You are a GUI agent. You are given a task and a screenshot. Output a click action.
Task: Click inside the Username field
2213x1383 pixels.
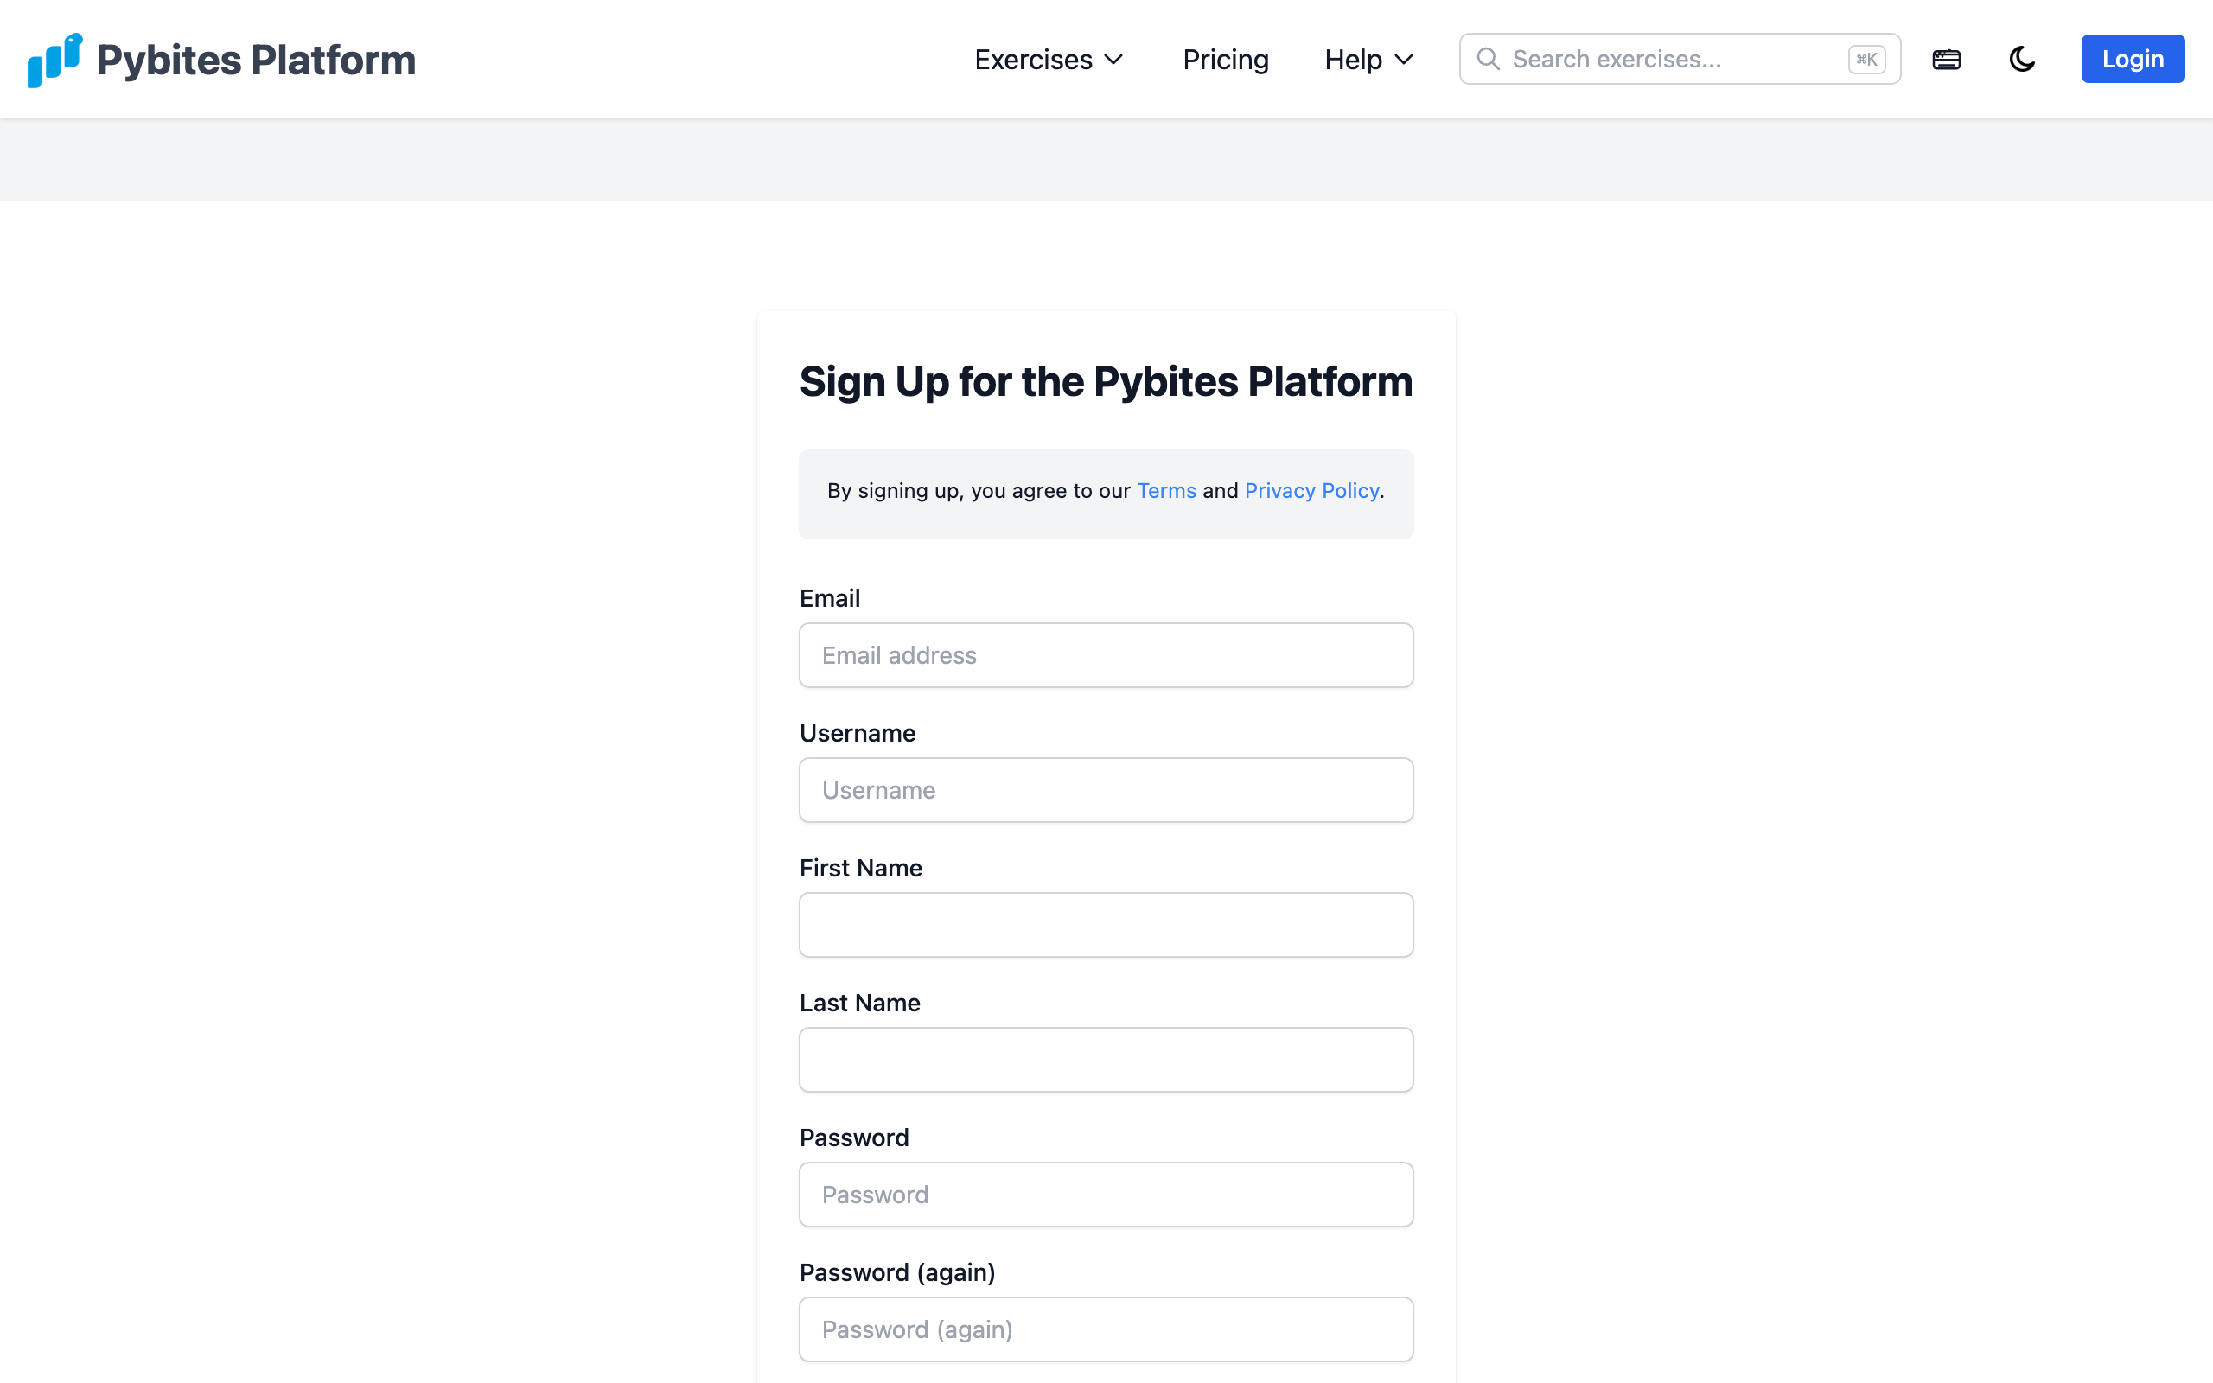(1106, 789)
